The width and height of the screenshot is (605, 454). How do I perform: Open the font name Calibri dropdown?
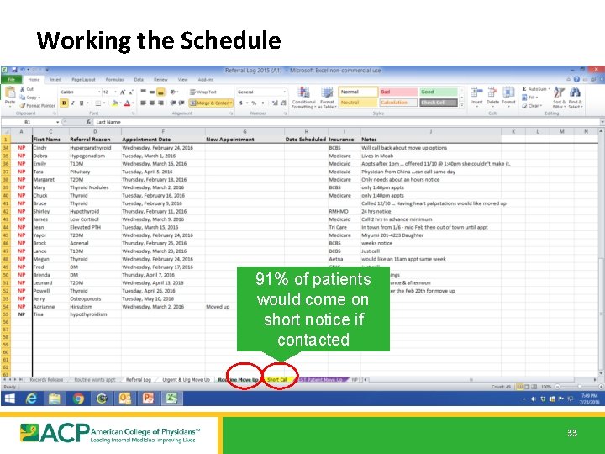(x=99, y=92)
